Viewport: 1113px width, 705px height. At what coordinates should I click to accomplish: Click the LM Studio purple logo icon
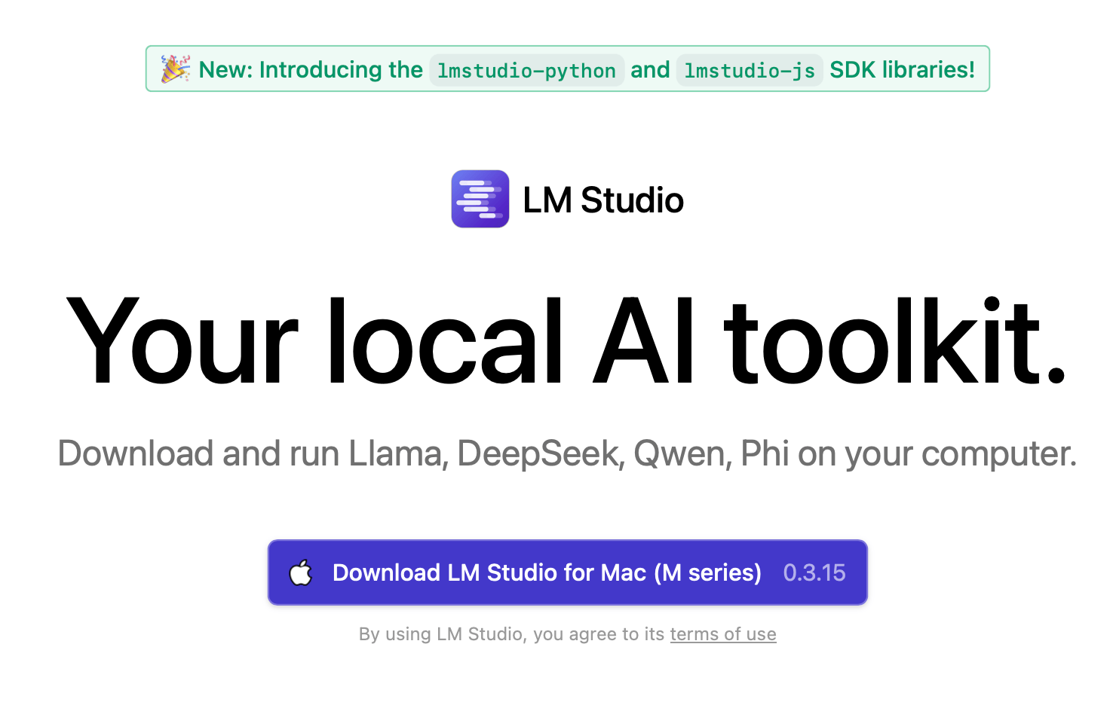click(480, 199)
